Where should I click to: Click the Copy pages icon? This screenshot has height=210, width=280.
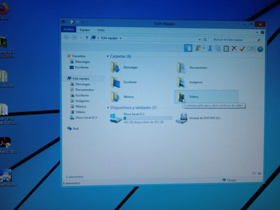coord(218,49)
